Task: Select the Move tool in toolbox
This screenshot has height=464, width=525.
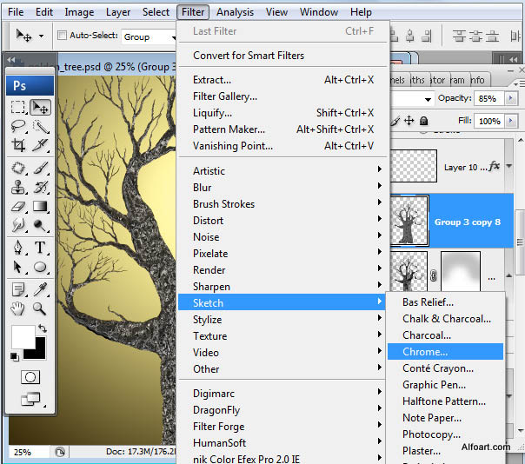Action: point(40,107)
